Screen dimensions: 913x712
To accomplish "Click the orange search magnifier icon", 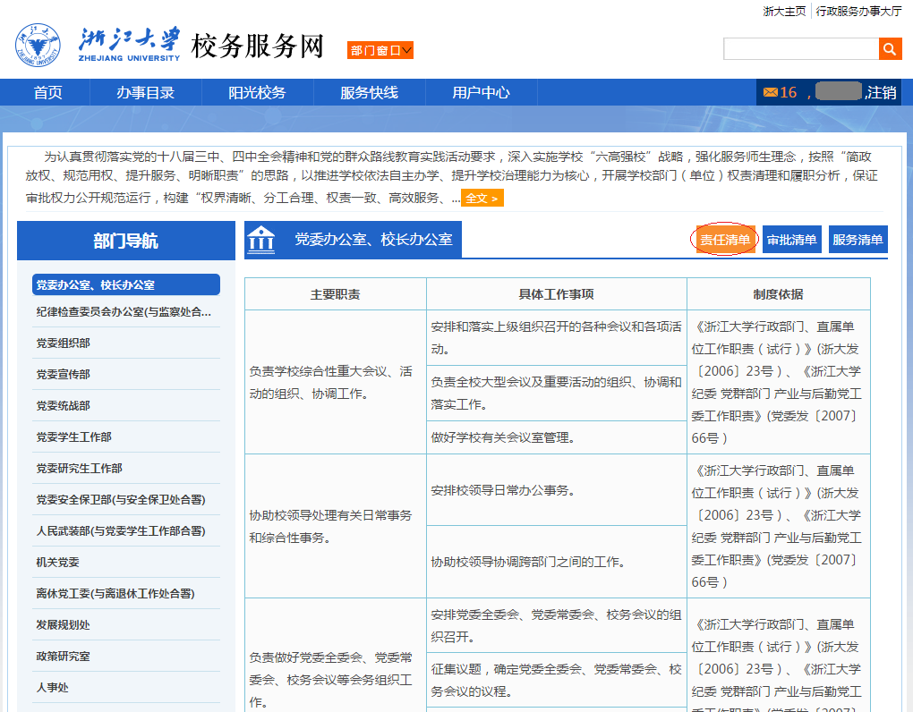I will [x=890, y=49].
